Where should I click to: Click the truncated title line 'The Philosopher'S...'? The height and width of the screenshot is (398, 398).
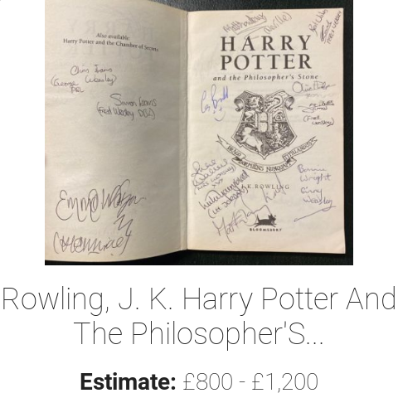[x=199, y=333]
